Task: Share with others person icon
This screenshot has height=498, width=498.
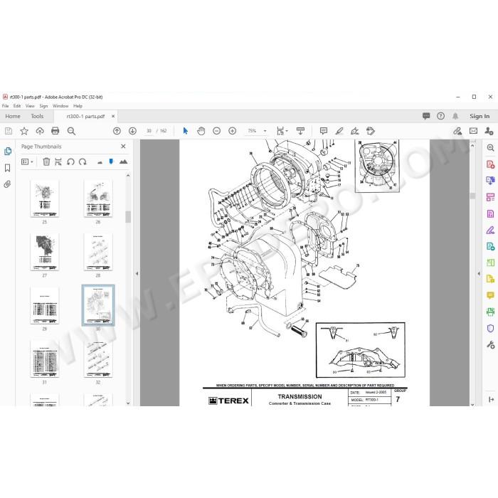Action: coord(489,131)
